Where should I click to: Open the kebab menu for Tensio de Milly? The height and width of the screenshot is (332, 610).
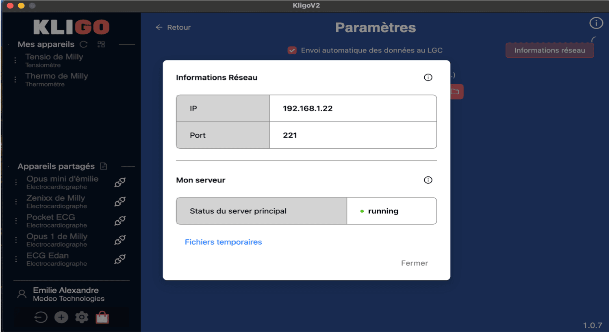15,60
